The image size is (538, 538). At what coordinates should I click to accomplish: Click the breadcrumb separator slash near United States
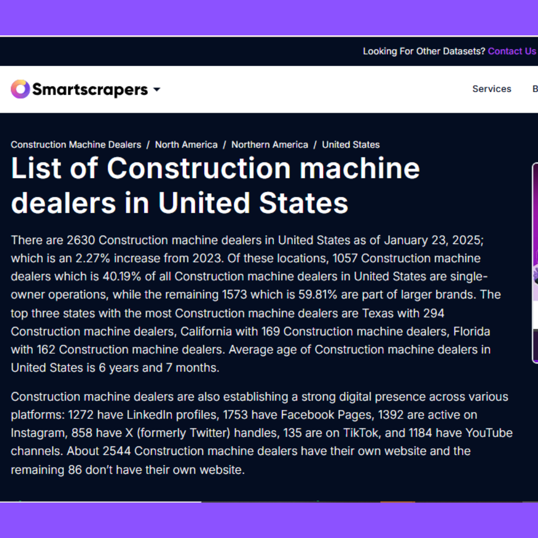(315, 144)
